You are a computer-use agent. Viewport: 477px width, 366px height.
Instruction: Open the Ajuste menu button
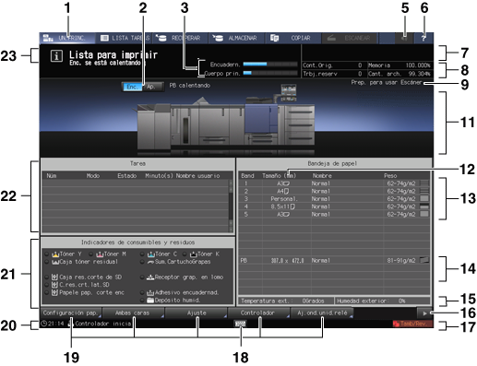point(197,313)
